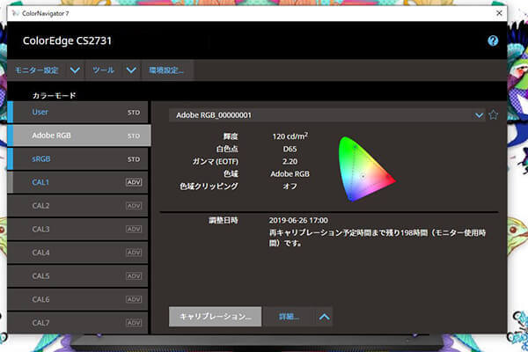528x352 pixels.
Task: Select the CAL7 color mode
Action: point(77,322)
